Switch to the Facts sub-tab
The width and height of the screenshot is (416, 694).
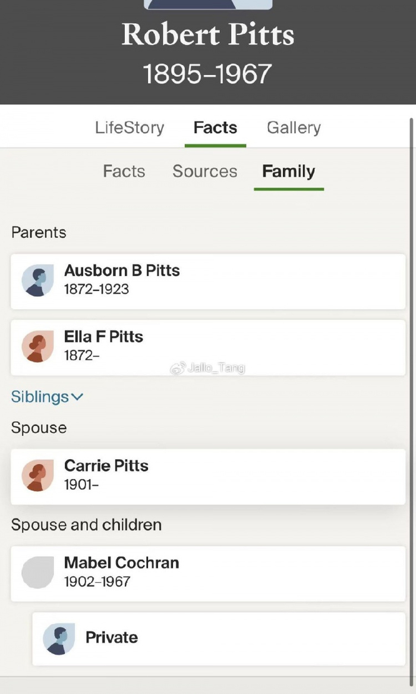(x=124, y=171)
